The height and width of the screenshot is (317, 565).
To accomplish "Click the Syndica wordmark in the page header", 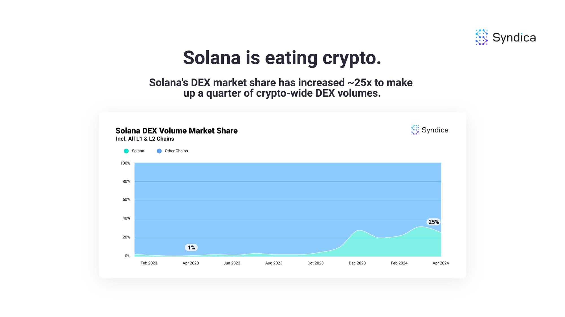I will pyautogui.click(x=514, y=37).
